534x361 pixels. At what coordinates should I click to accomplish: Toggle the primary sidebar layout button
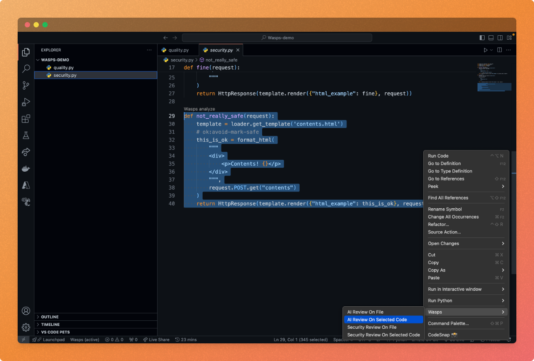tap(482, 38)
